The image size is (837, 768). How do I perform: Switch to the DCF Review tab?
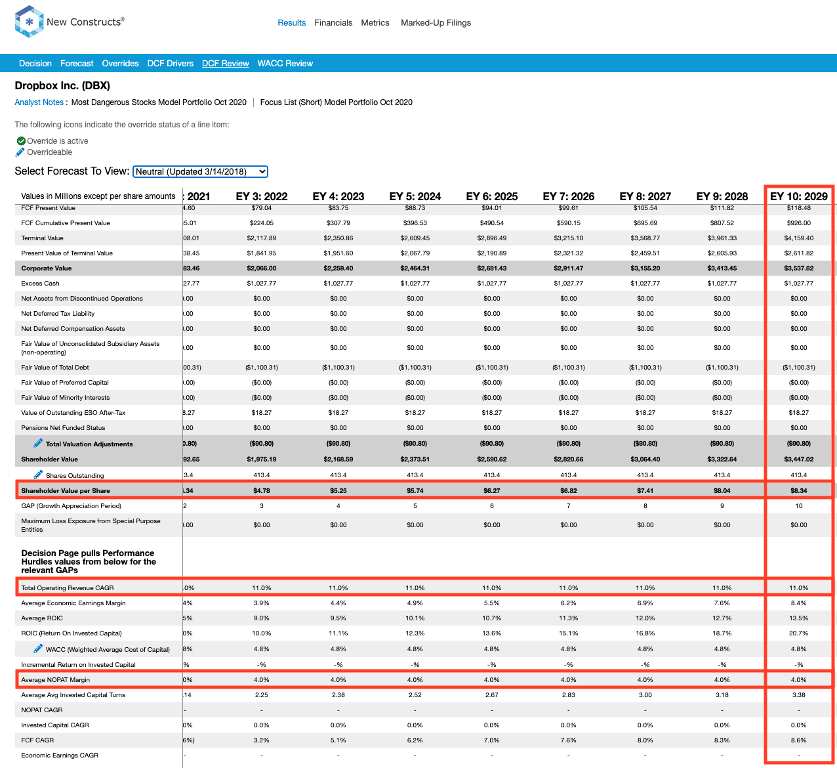(x=226, y=64)
